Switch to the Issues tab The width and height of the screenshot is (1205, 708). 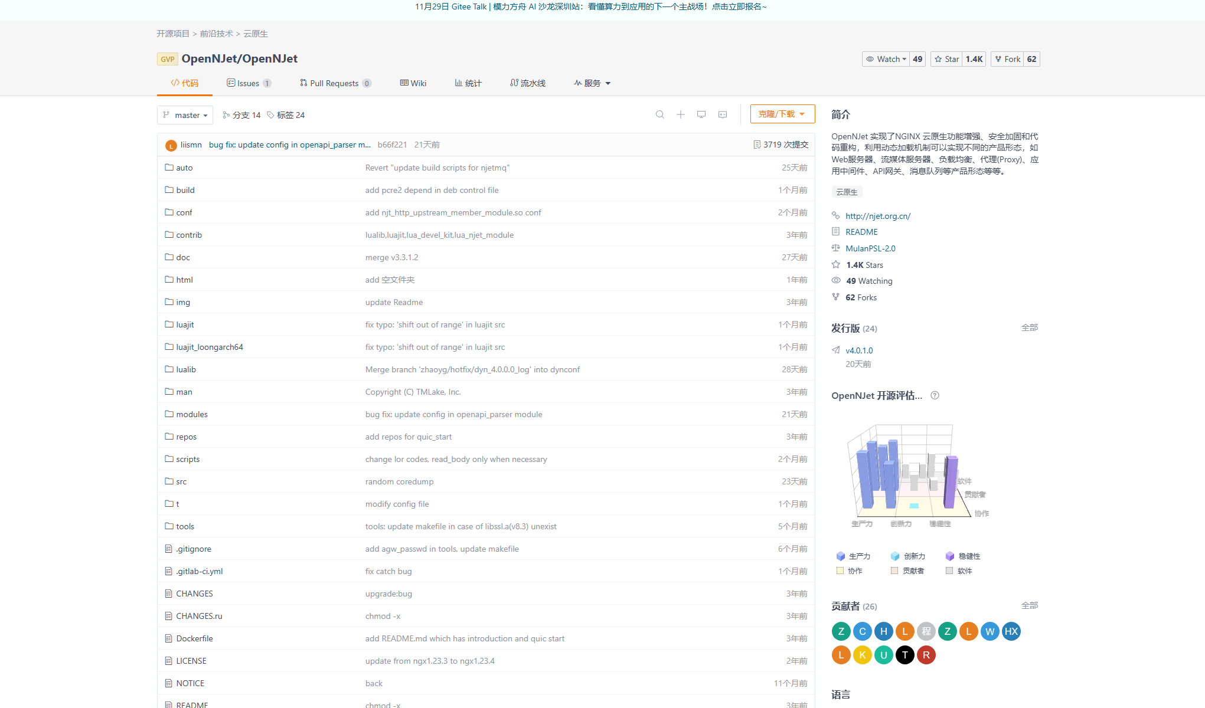pyautogui.click(x=248, y=83)
